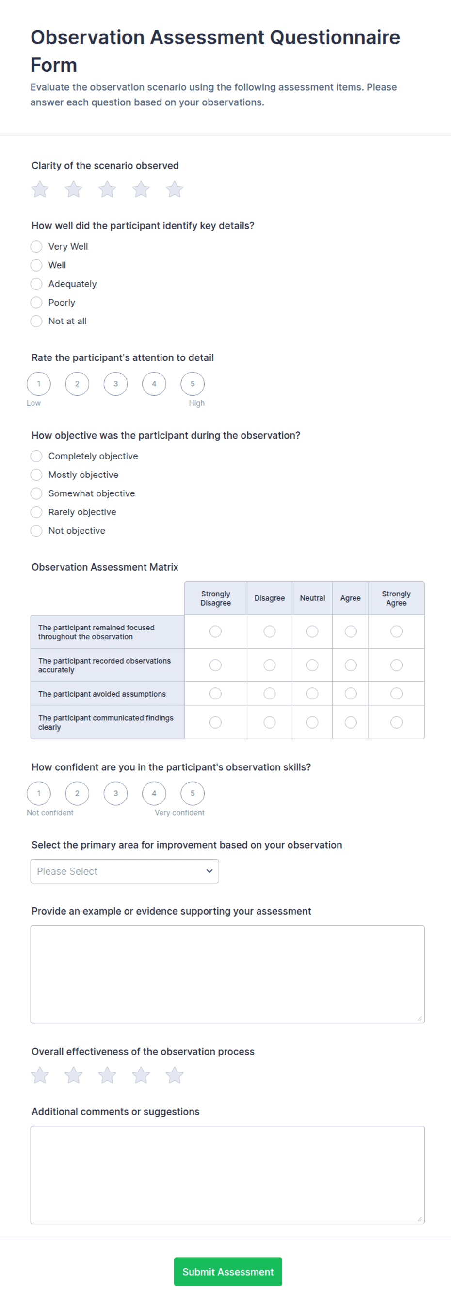Click second star for Overall effectiveness rating
The height and width of the screenshot is (1310, 451).
point(74,1075)
